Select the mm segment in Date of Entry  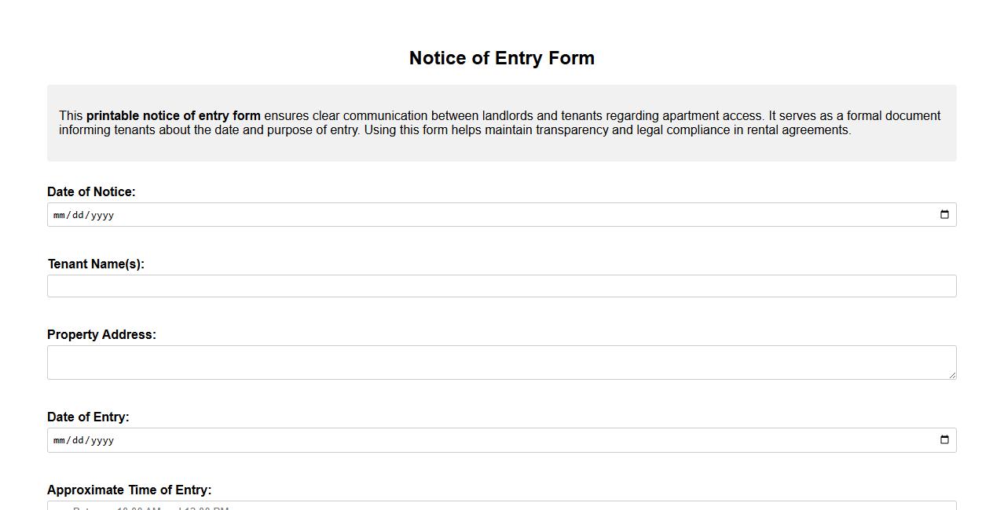pyautogui.click(x=57, y=440)
